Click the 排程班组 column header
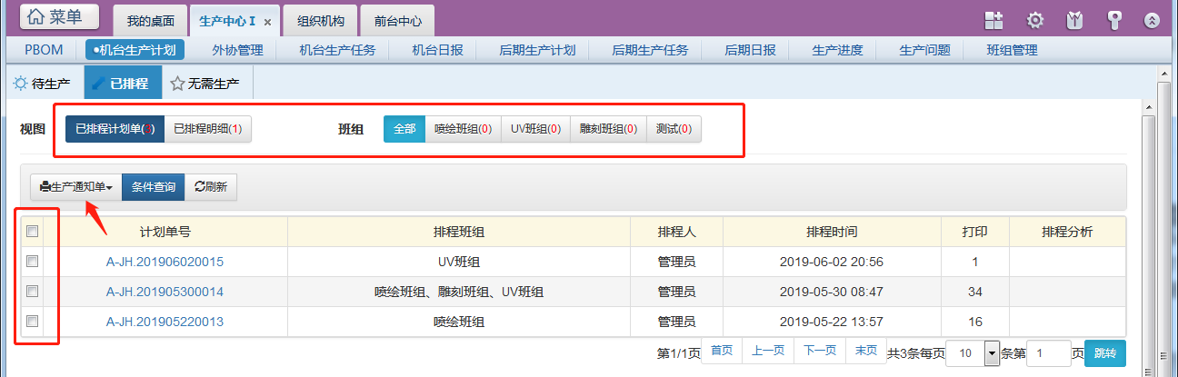This screenshot has height=377, width=1178. [459, 232]
